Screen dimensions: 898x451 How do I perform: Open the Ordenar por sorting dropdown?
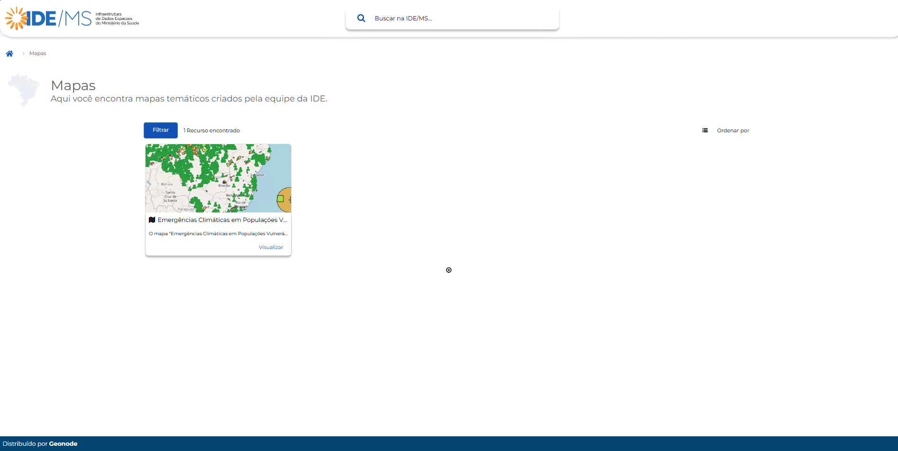coord(733,130)
